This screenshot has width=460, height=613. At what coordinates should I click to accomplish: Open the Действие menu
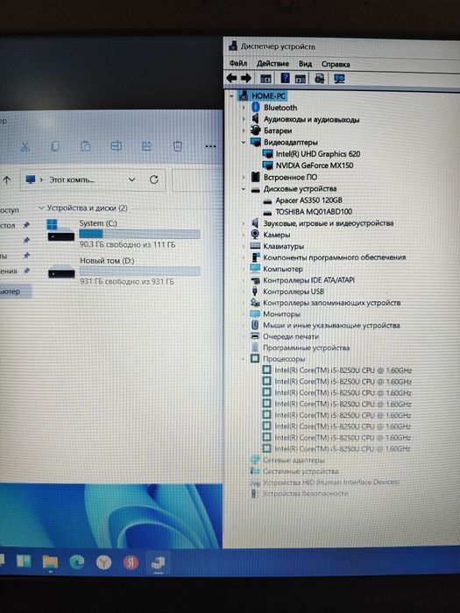click(272, 63)
